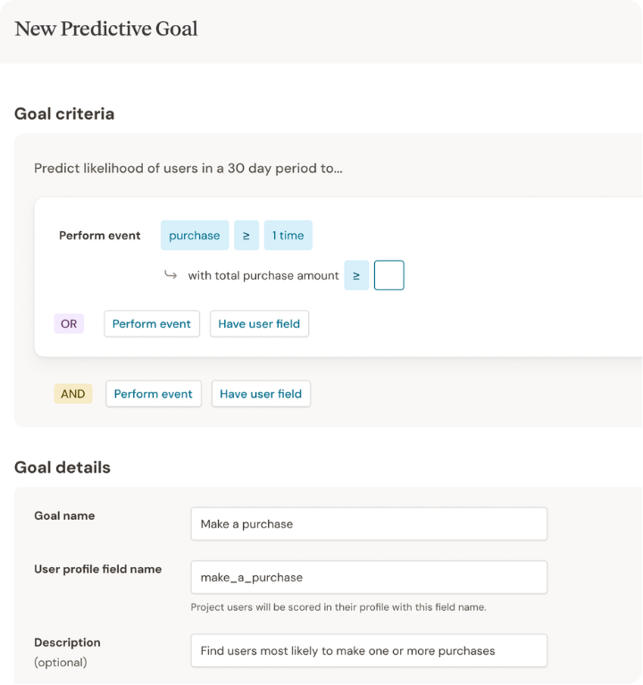Change the ≥ operator for total purchase amount
This screenshot has width=643, height=685.
coord(356,275)
